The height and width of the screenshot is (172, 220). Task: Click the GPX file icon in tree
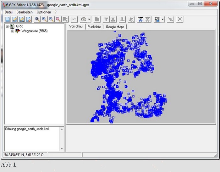click(13, 26)
